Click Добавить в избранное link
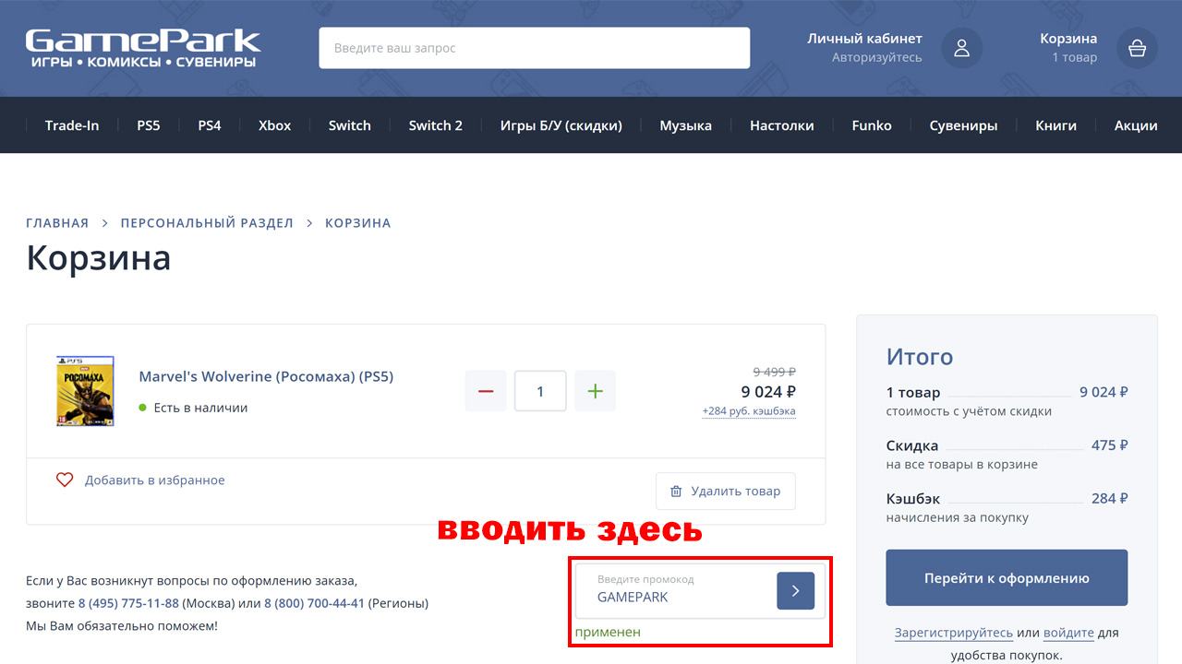The height and width of the screenshot is (664, 1182). tap(155, 480)
